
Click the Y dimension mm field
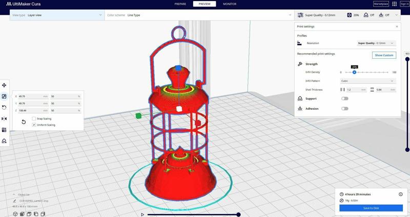point(33,104)
